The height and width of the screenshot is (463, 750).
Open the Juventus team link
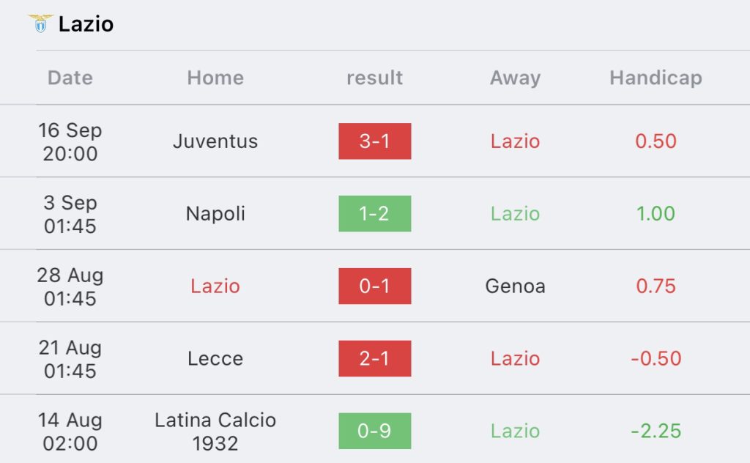click(215, 141)
